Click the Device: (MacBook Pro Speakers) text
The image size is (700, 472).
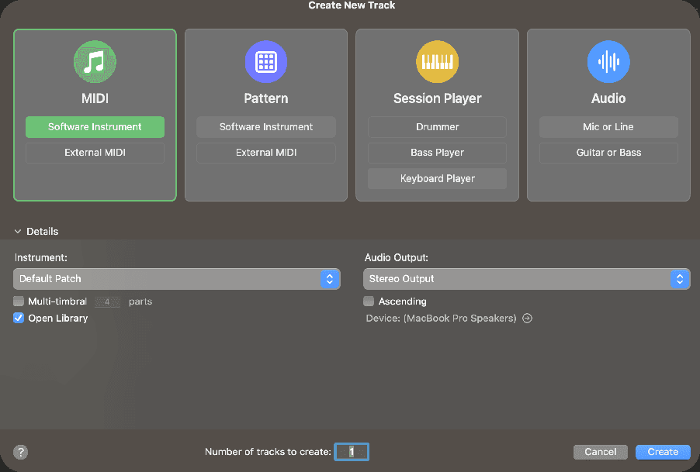[441, 319]
